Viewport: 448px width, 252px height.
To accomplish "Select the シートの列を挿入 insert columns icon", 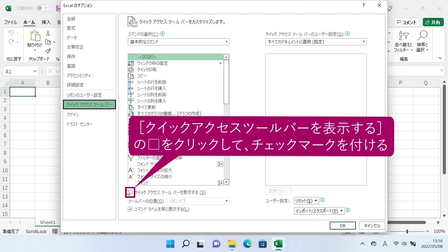I will coord(131,101).
